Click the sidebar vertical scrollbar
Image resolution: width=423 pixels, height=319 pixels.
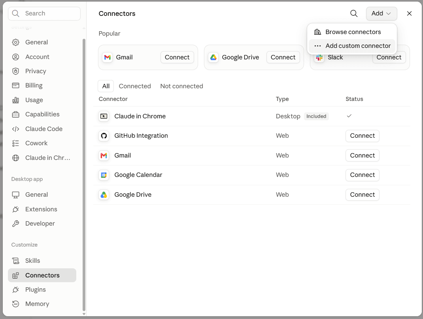coord(84,175)
